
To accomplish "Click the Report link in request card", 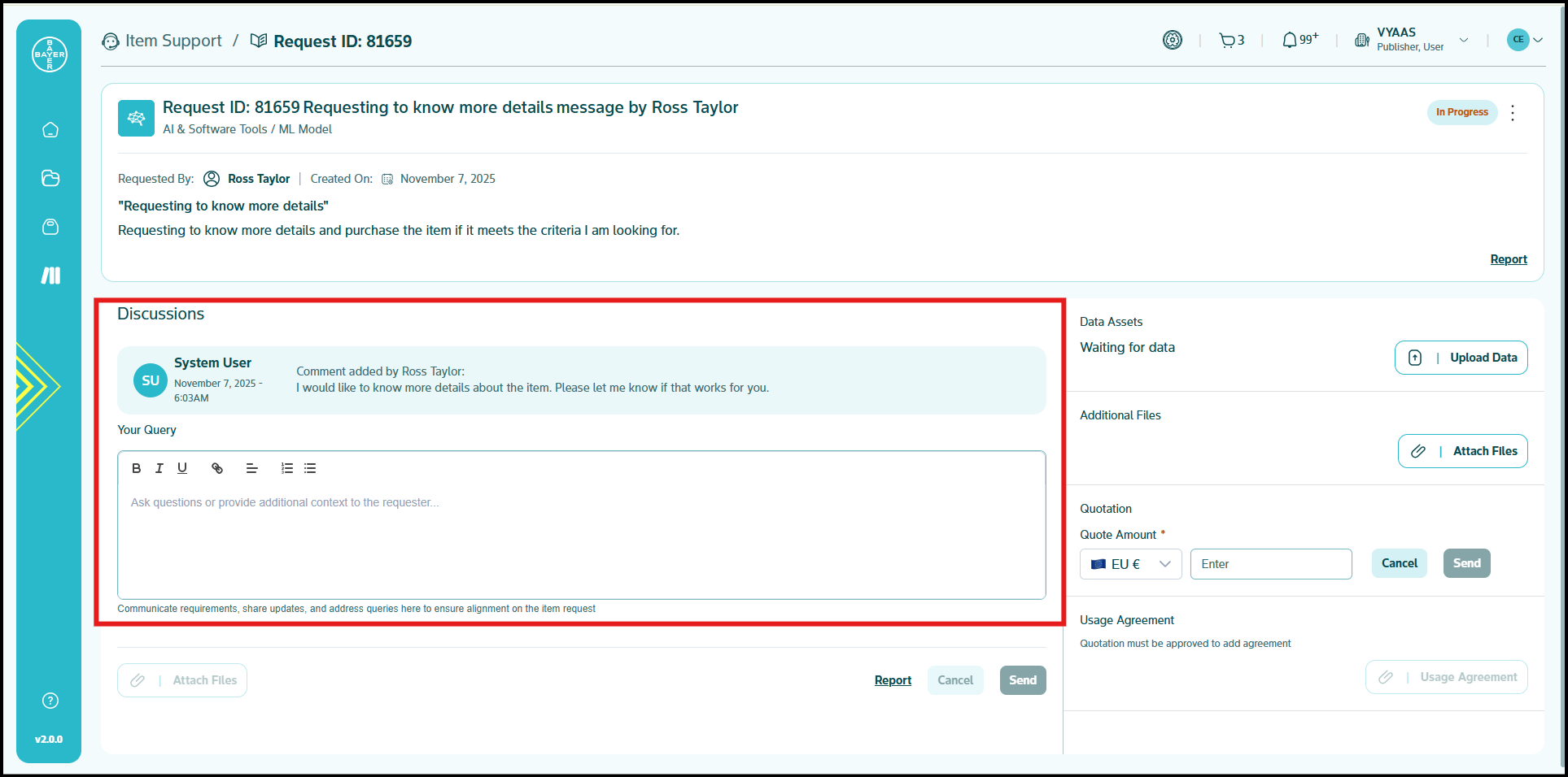I will coord(1508,259).
